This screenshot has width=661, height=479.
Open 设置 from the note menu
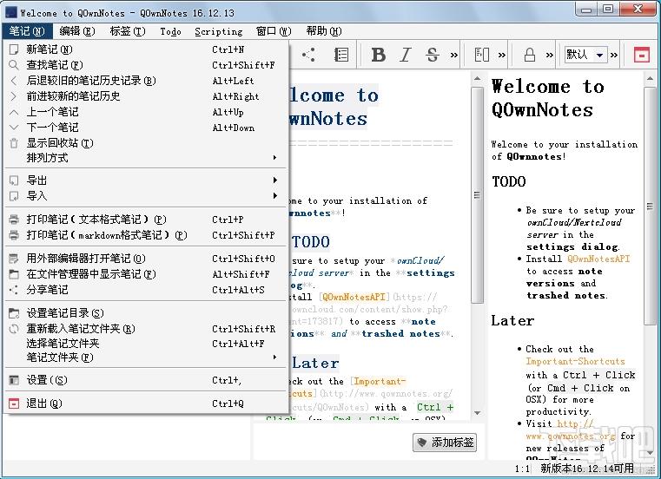[146, 380]
